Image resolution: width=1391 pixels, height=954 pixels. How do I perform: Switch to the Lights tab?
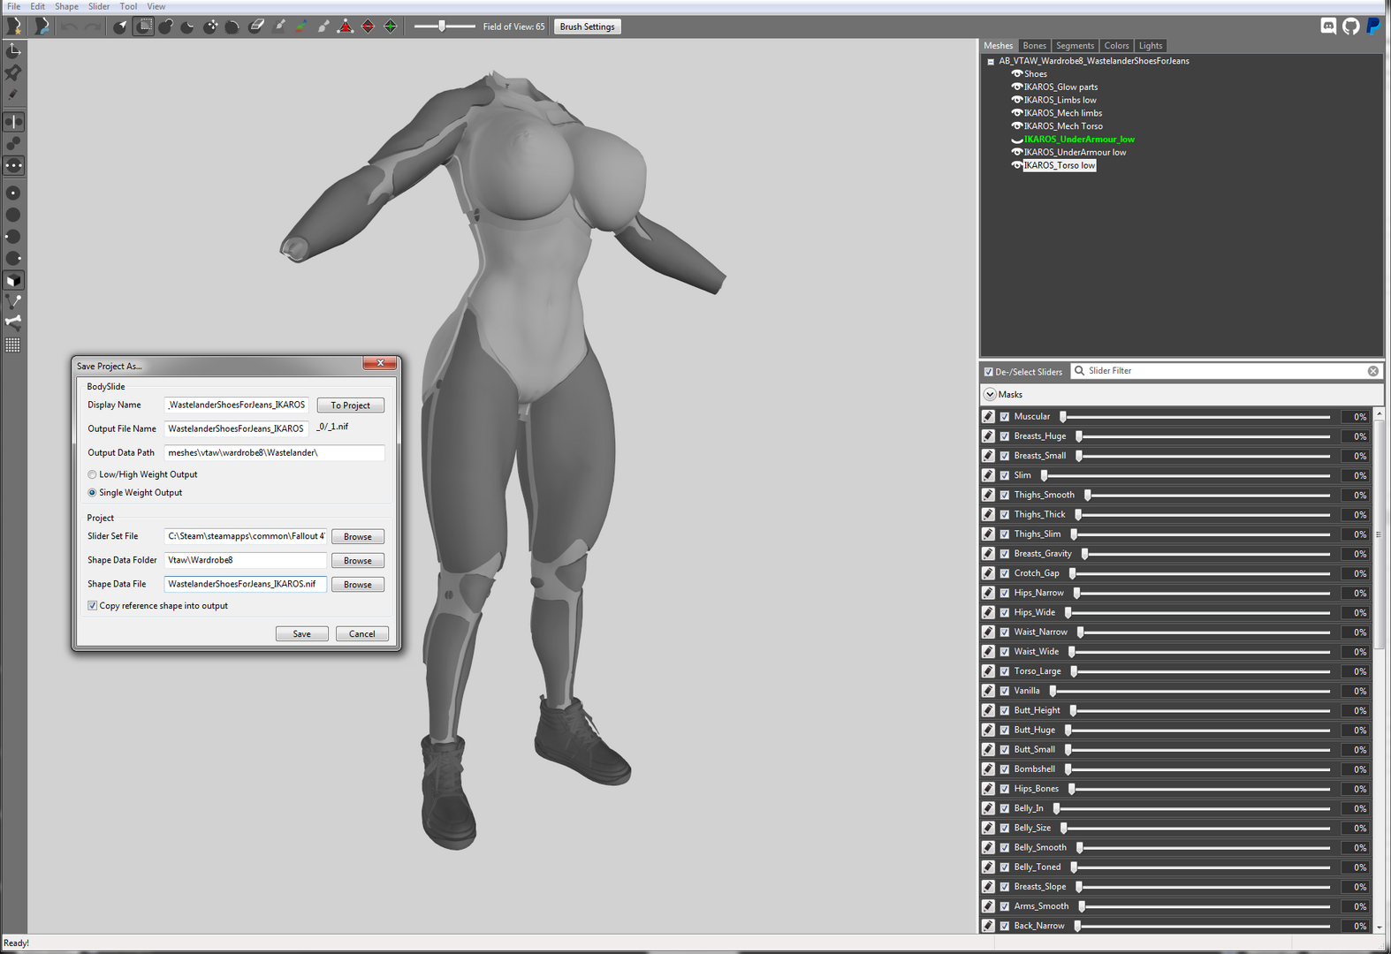[x=1151, y=46]
